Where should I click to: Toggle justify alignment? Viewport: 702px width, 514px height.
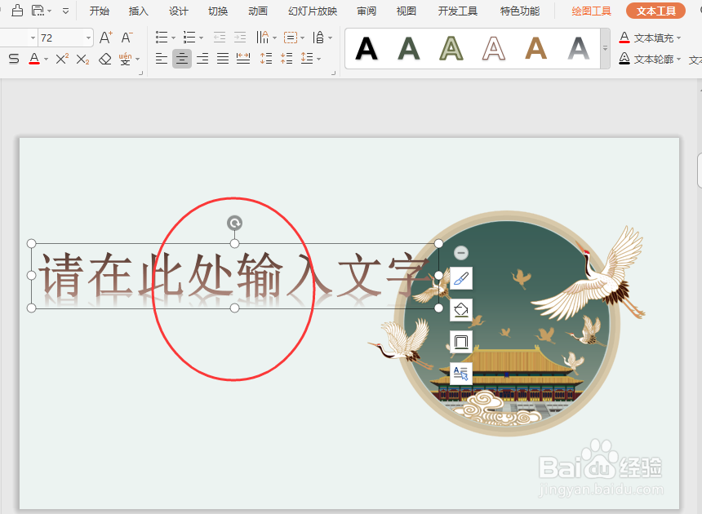coord(222,58)
